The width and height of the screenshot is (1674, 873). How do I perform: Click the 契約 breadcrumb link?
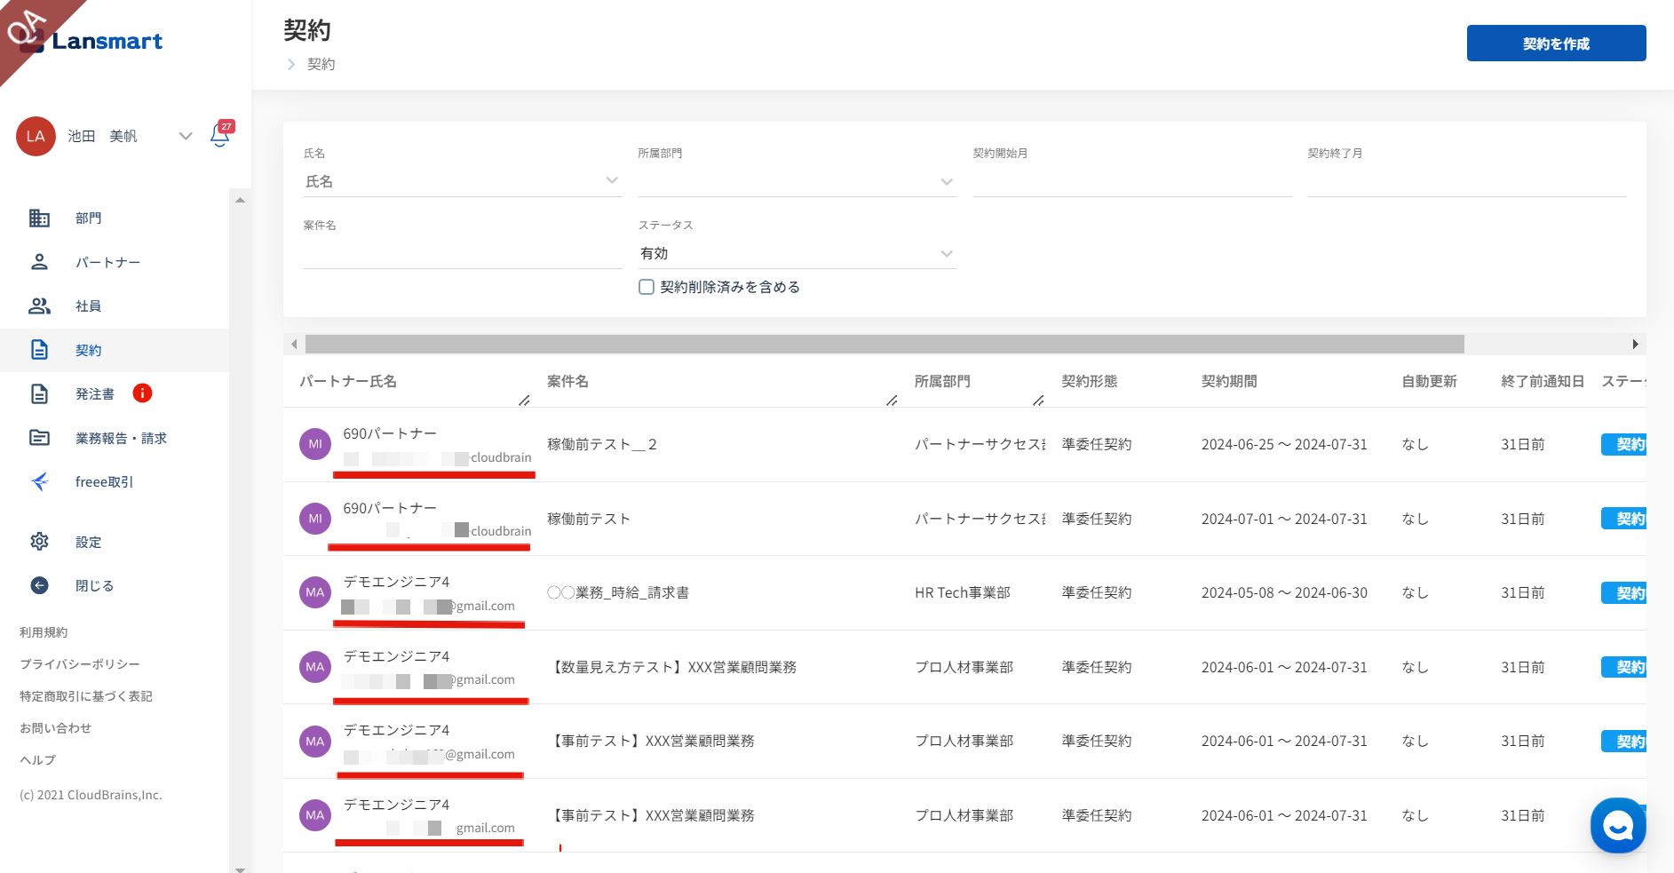[x=321, y=64]
